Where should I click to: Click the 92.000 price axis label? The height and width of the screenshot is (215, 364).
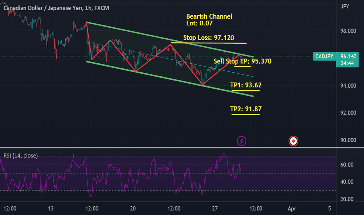348,113
